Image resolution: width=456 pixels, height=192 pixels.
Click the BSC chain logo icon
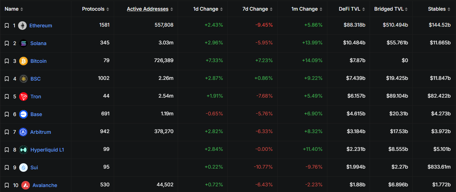23,79
